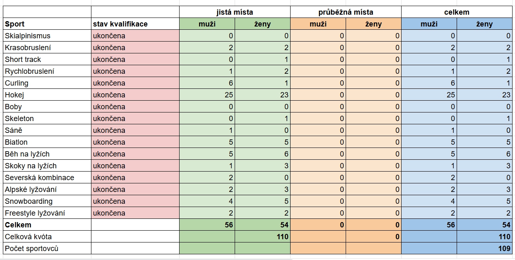Click the Snowboarding row label

(47, 201)
